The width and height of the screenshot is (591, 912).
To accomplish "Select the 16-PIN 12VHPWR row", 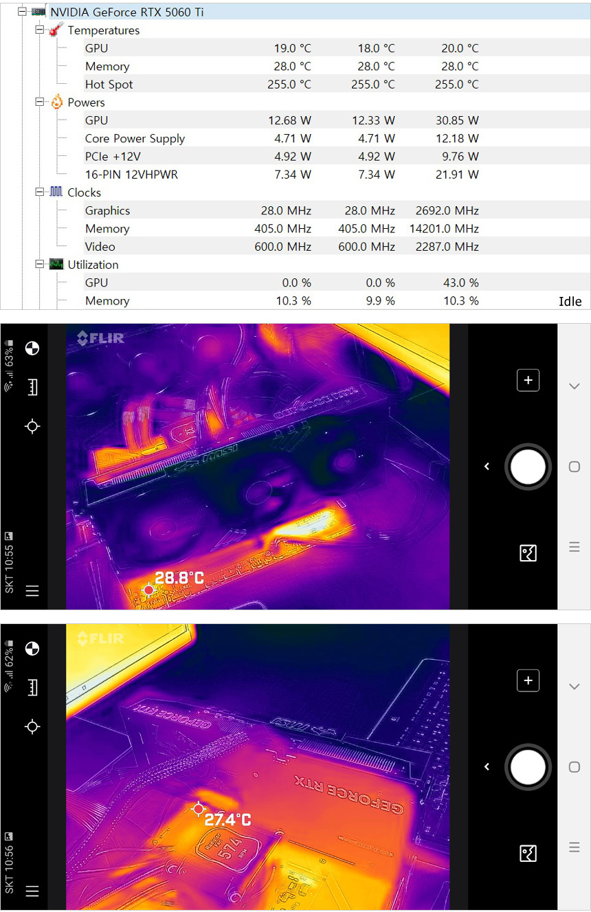I will 282,175.
